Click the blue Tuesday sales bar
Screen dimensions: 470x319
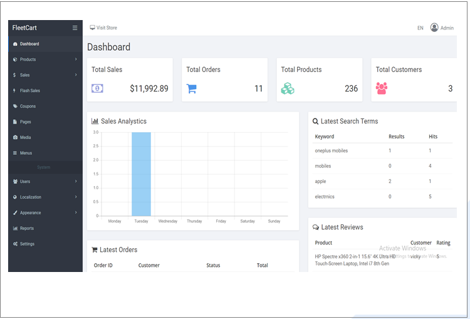click(141, 174)
